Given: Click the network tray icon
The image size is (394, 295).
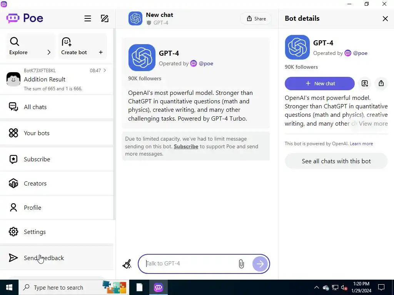Looking at the screenshot, I should click(x=335, y=287).
